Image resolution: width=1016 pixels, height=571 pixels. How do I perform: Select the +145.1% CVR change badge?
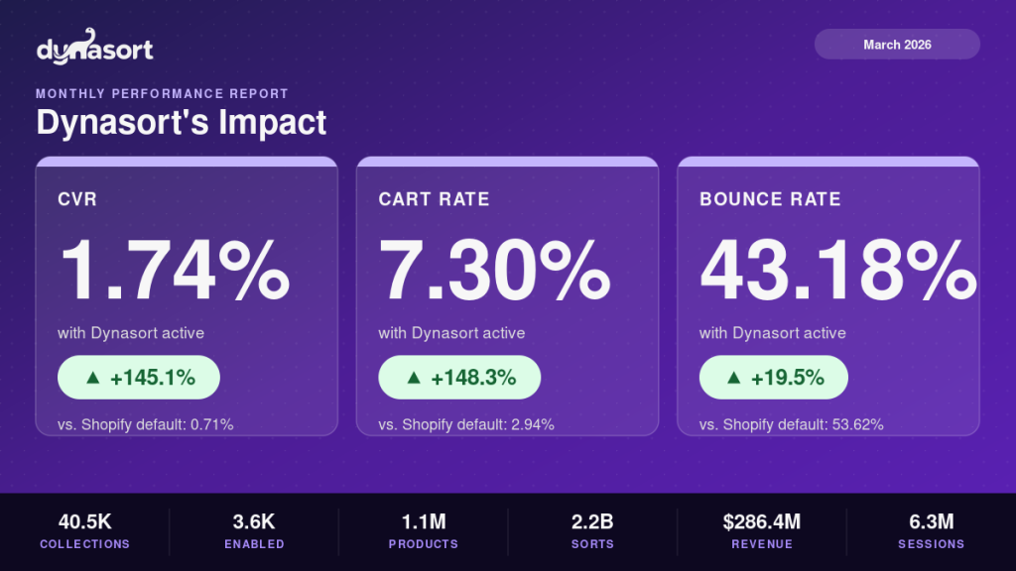pyautogui.click(x=139, y=378)
